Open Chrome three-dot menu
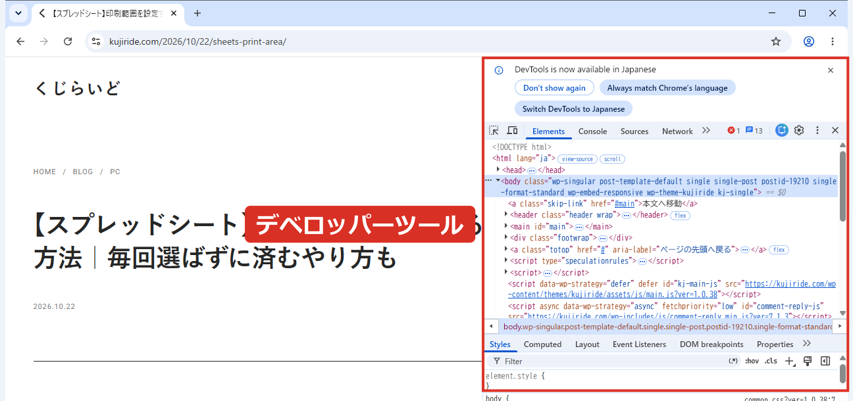Image resolution: width=853 pixels, height=401 pixels. click(x=834, y=41)
